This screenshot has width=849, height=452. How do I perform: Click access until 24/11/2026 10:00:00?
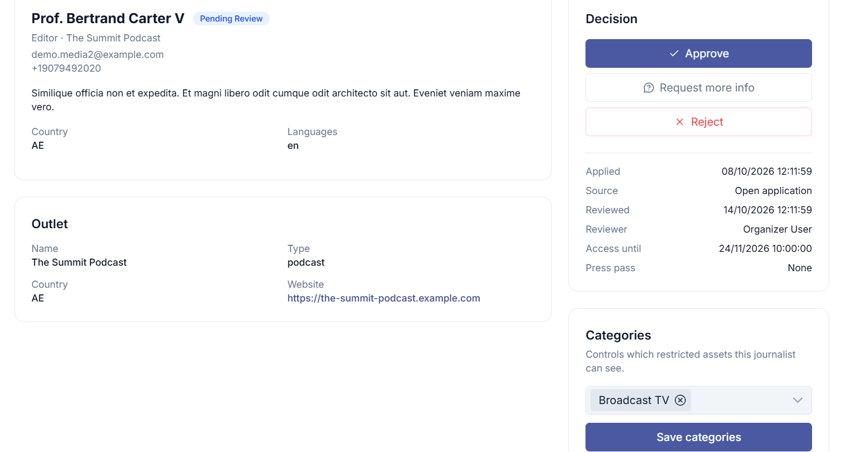point(765,249)
